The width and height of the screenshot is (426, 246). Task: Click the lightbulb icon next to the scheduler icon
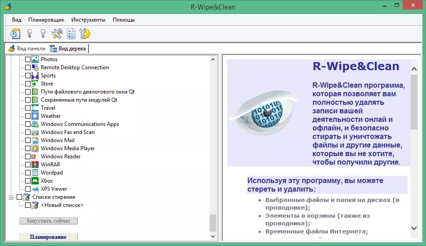tap(30, 33)
